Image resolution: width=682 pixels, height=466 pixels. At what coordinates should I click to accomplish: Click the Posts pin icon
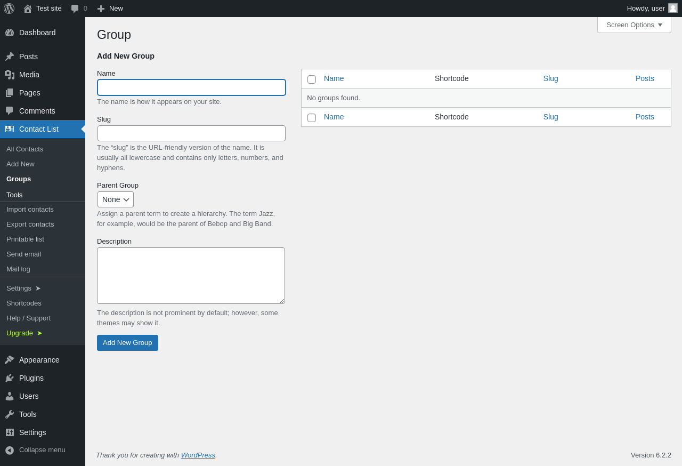10,57
